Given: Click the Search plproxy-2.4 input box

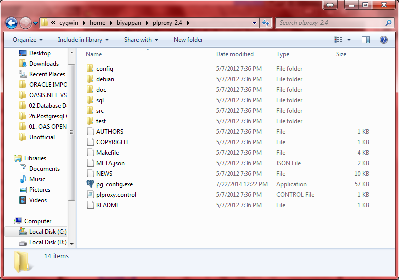Looking at the screenshot, I should (330, 23).
